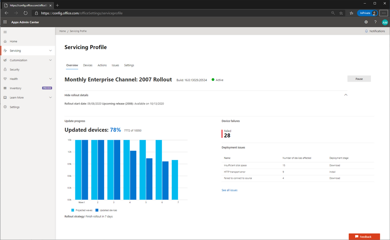Screen dimensions: 390x240
Task: Open Notifications bell in breadcrumb bar
Action: [x=375, y=31]
